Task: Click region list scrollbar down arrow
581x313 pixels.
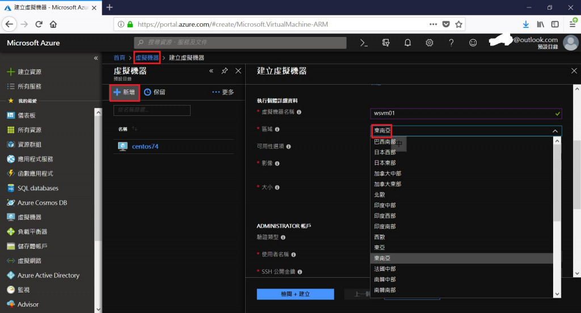Action: coord(557,294)
